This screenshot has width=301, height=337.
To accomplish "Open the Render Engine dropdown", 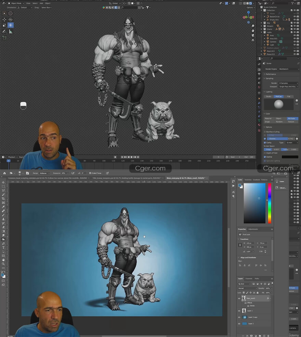I will pyautogui.click(x=289, y=69).
